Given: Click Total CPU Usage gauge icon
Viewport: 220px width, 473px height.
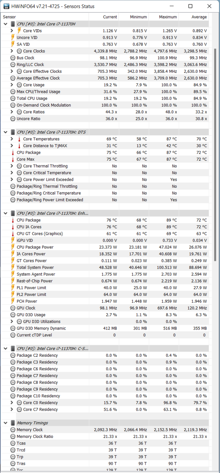Looking at the screenshot, I should [x=13, y=98].
